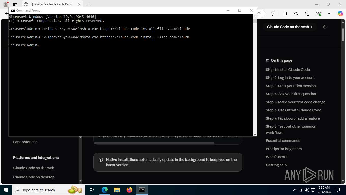Screen dimensions: 346x195
Task: Jump to Pro tips for beginners
Action: [284, 149]
